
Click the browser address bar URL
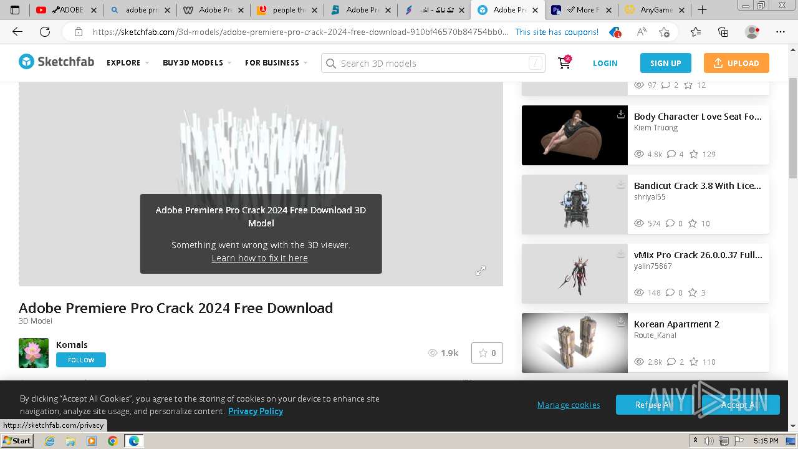(x=300, y=32)
